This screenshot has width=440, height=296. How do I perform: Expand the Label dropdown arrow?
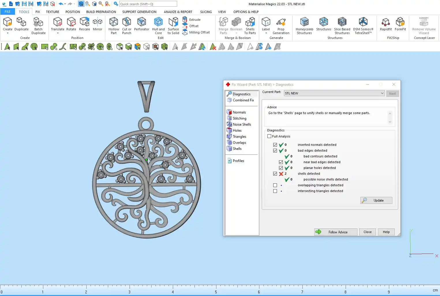point(266,33)
